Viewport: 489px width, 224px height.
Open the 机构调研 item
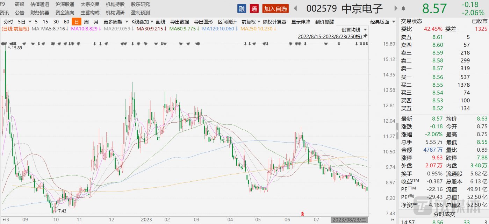tap(115, 13)
